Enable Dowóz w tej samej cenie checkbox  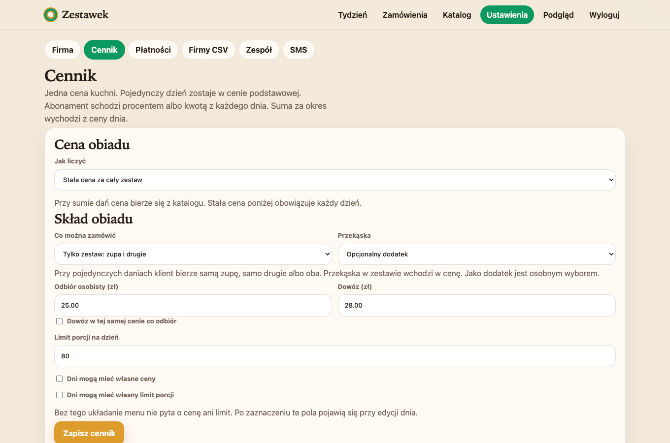60,321
